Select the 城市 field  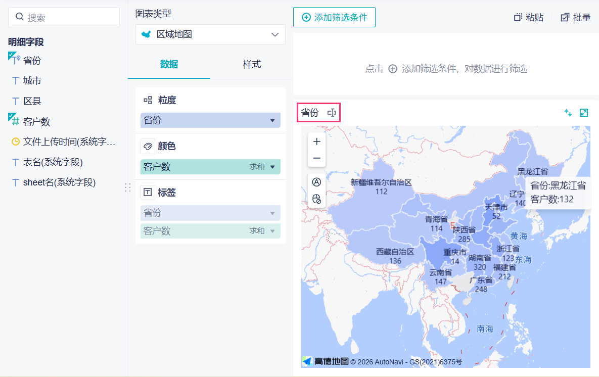point(32,80)
